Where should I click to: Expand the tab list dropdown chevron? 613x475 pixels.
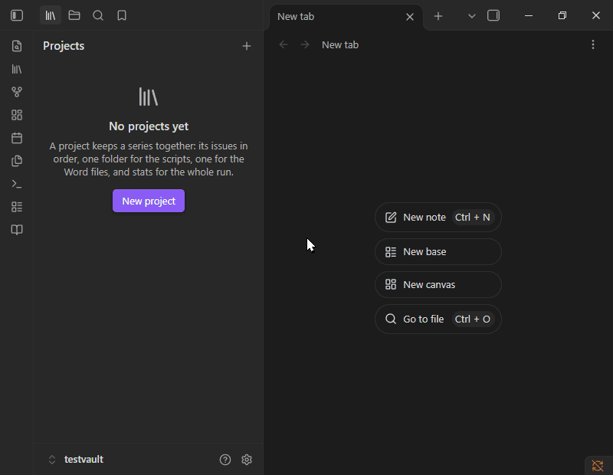tap(472, 16)
